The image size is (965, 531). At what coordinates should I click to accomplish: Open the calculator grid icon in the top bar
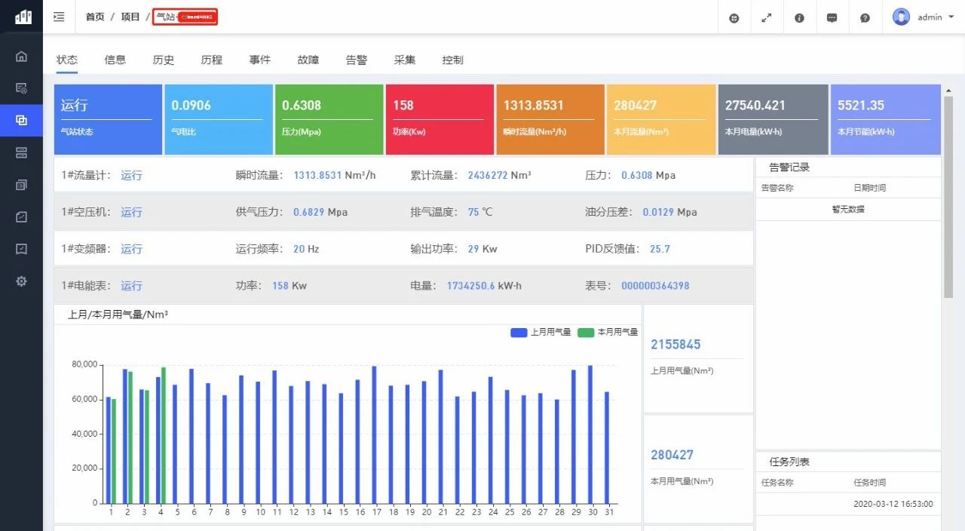point(734,17)
